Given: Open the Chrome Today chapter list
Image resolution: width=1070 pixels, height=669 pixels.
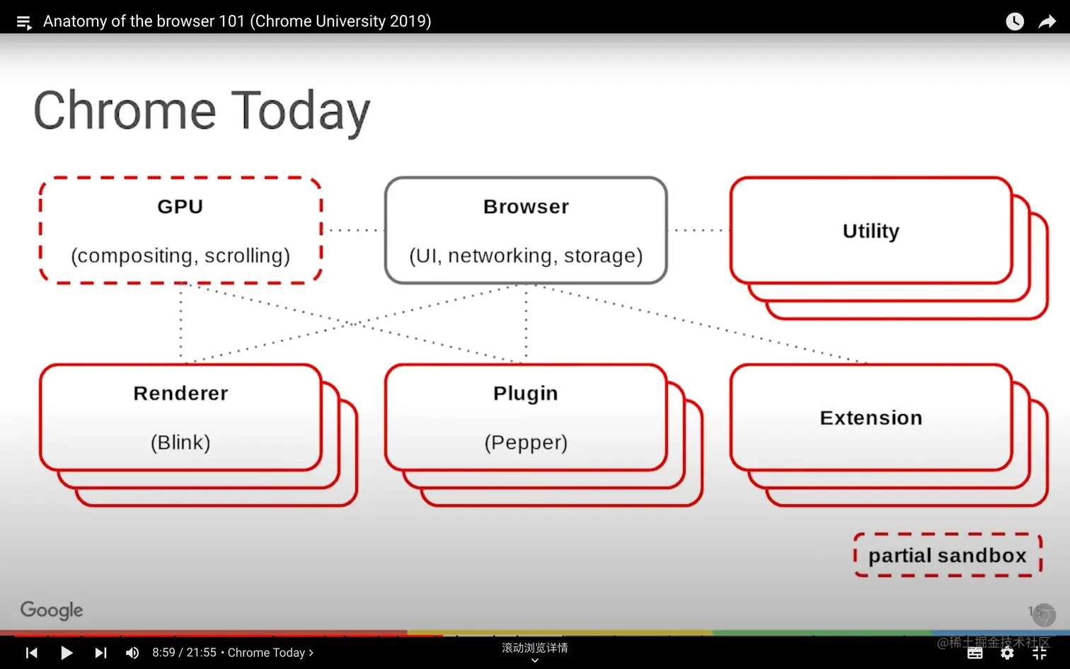Looking at the screenshot, I should [x=270, y=653].
